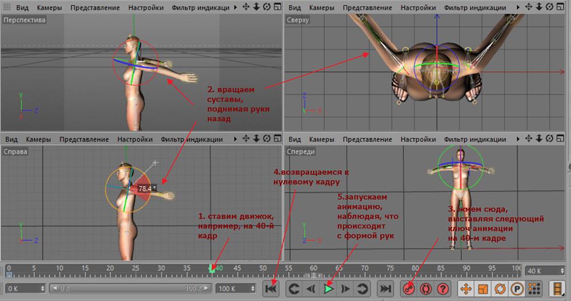Screen dimensions: 571x301
Task: Maximize the Перспектива viewport via toggle icon
Action: point(278,6)
